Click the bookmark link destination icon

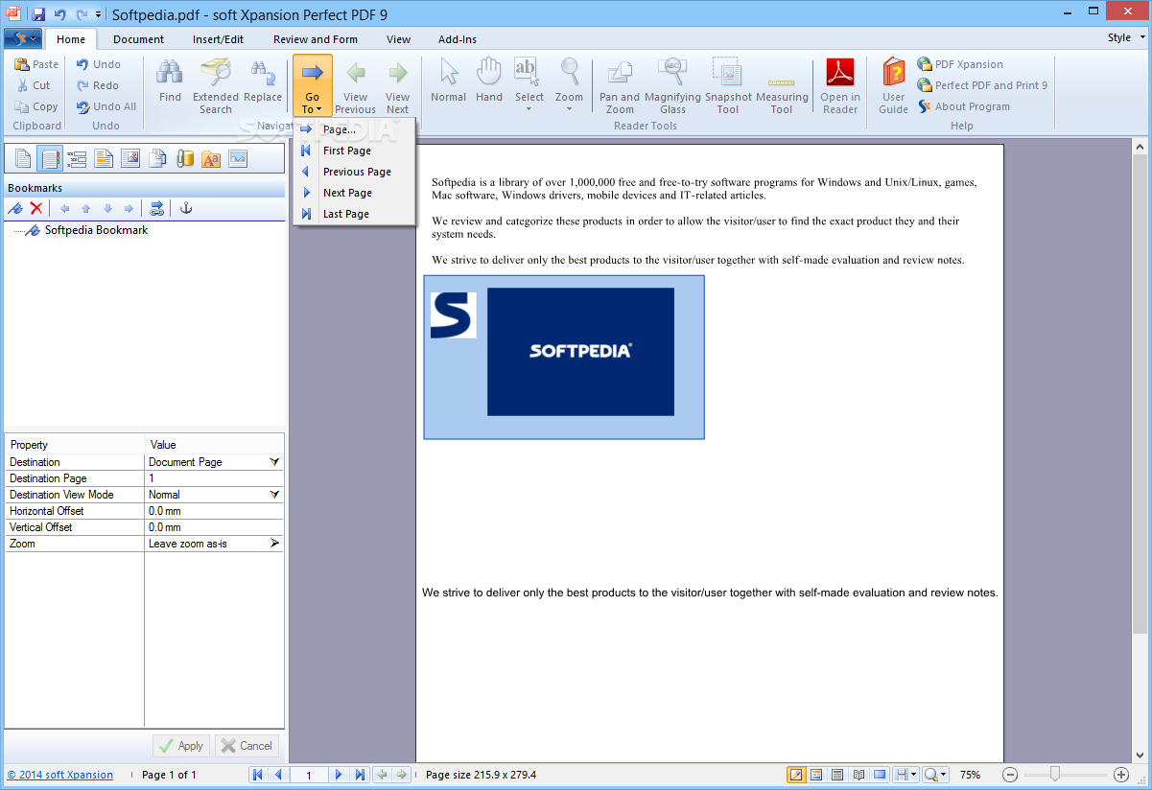click(x=156, y=208)
